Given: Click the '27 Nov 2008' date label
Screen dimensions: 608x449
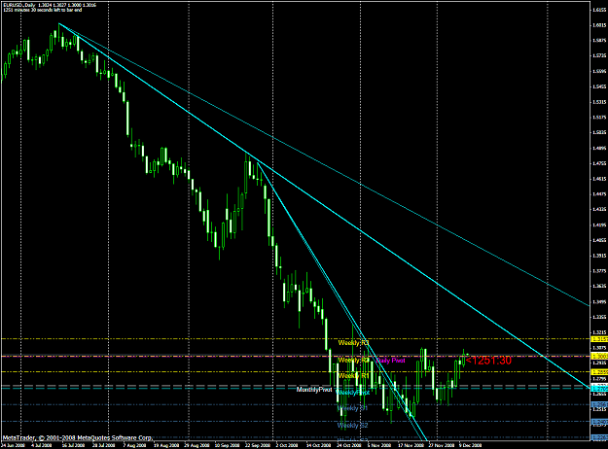Looking at the screenshot, I should pyautogui.click(x=442, y=445).
